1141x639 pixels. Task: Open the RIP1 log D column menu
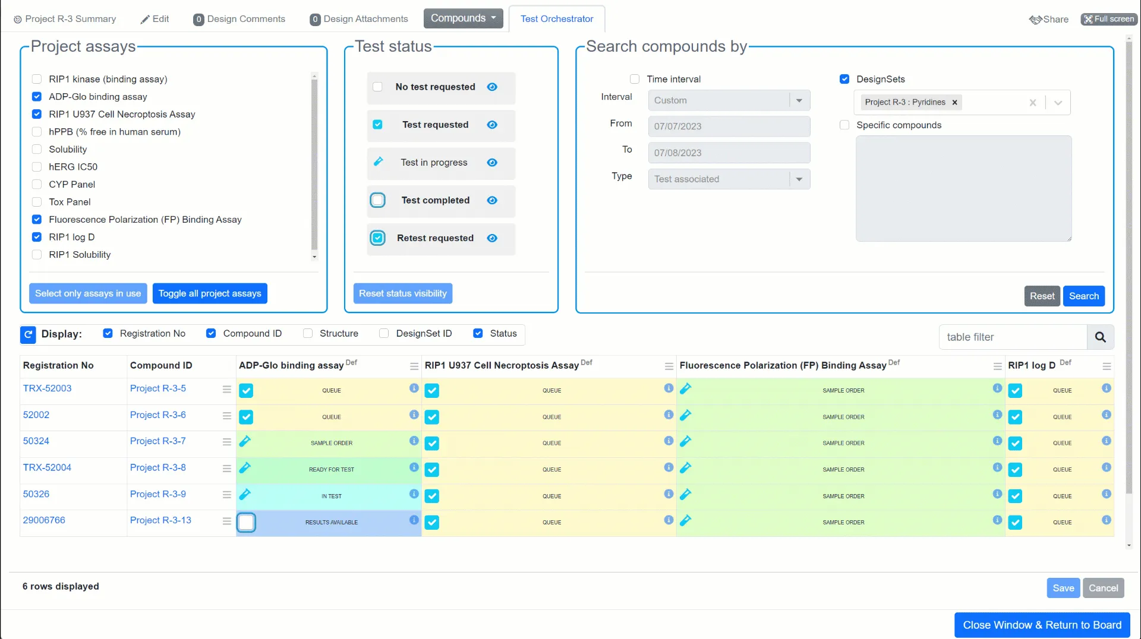1107,366
